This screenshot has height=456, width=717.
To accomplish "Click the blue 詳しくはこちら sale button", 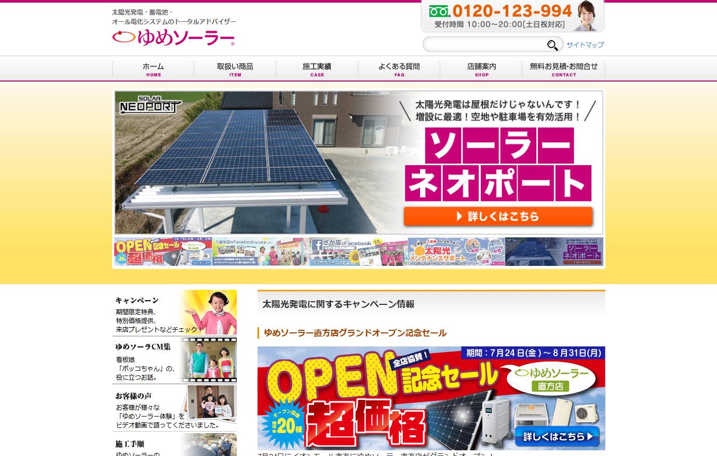I will (558, 437).
